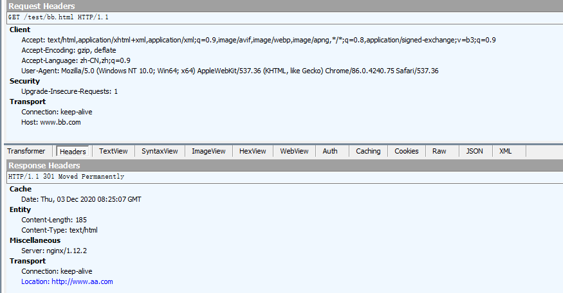Select the Server: nginx/1.12.2 row
The image size is (563, 293).
click(54, 251)
